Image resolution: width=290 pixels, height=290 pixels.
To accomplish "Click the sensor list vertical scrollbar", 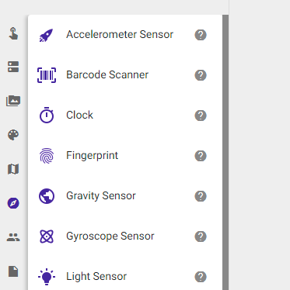I will tap(225, 153).
